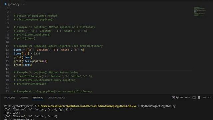Screen dimensions: 213x120
Task: Click line number 12 in the gutter
Action: click(7, 50)
